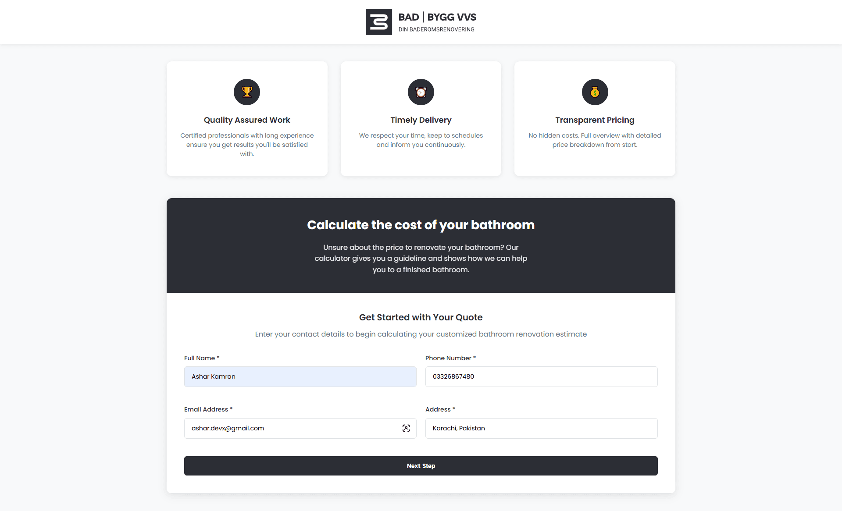The width and height of the screenshot is (842, 511).
Task: Select the Address field with Karachi, Pakistan
Action: click(x=542, y=428)
